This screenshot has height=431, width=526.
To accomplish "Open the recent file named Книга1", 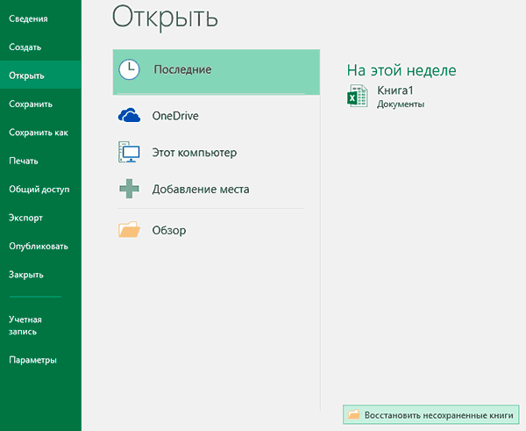I will pos(395,90).
